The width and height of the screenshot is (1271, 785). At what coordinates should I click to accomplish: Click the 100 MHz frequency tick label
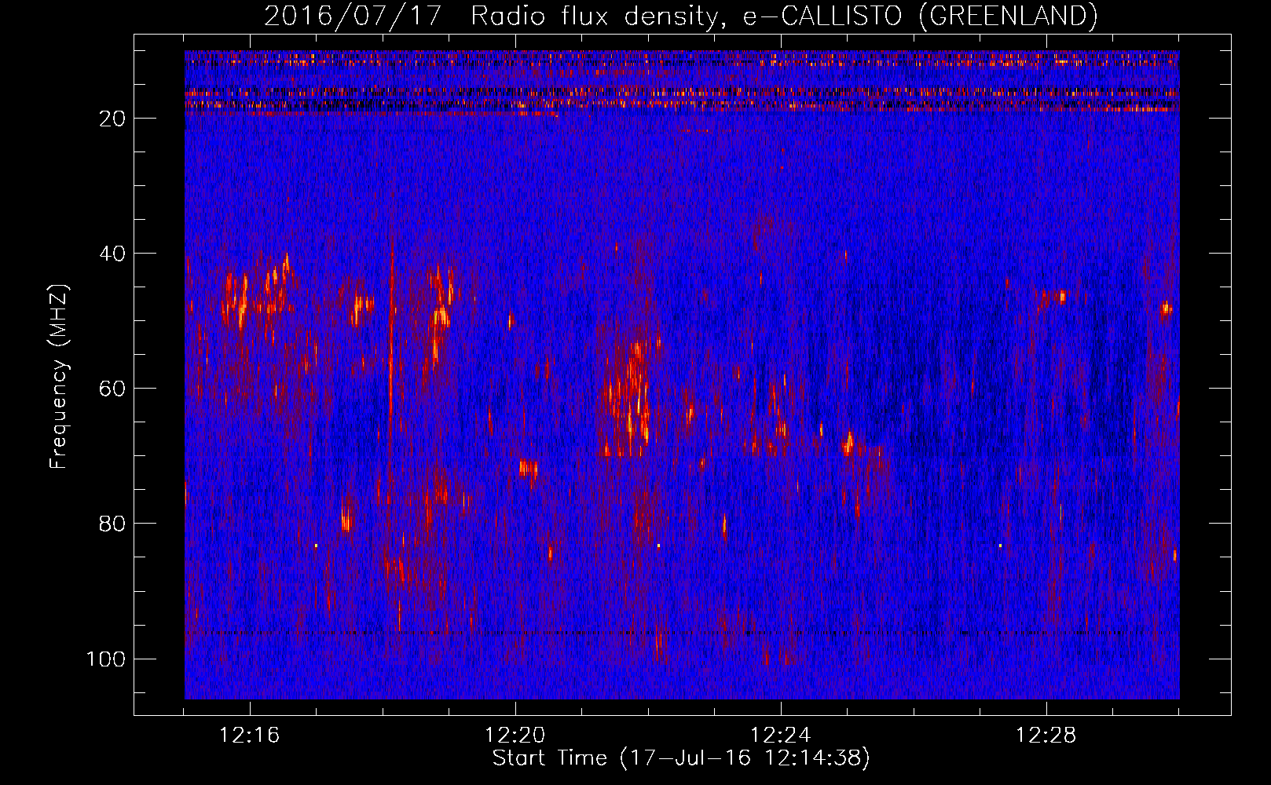[x=106, y=659]
